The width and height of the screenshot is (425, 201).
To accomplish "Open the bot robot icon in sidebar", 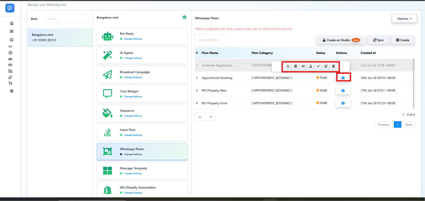I will point(10,53).
